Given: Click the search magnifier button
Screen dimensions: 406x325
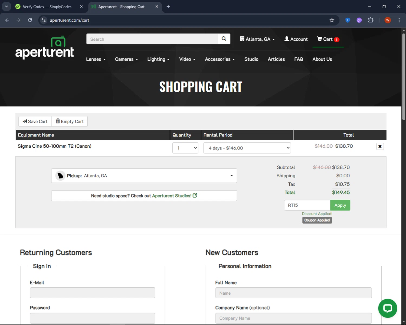Looking at the screenshot, I should [x=224, y=39].
